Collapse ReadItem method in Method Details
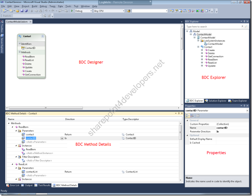Image resolution: width=252 pixels, height=196 pixels. 13,127
